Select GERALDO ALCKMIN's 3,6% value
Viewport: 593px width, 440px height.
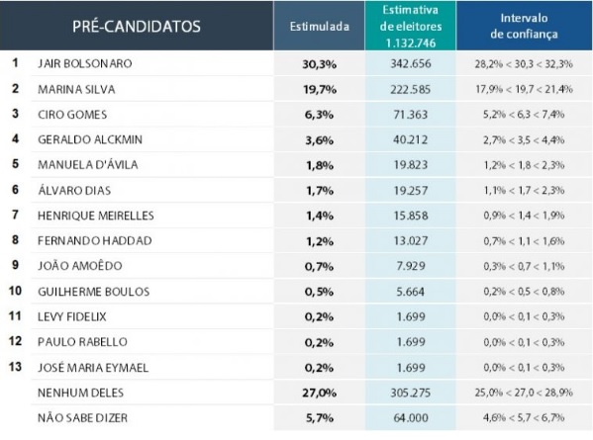(x=319, y=140)
